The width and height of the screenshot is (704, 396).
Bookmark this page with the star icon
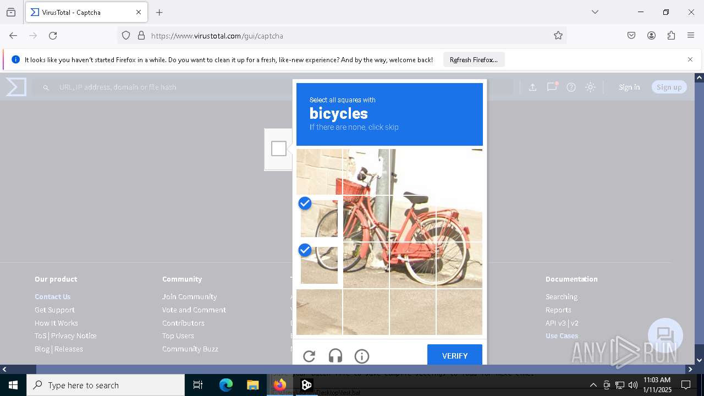pos(558,36)
